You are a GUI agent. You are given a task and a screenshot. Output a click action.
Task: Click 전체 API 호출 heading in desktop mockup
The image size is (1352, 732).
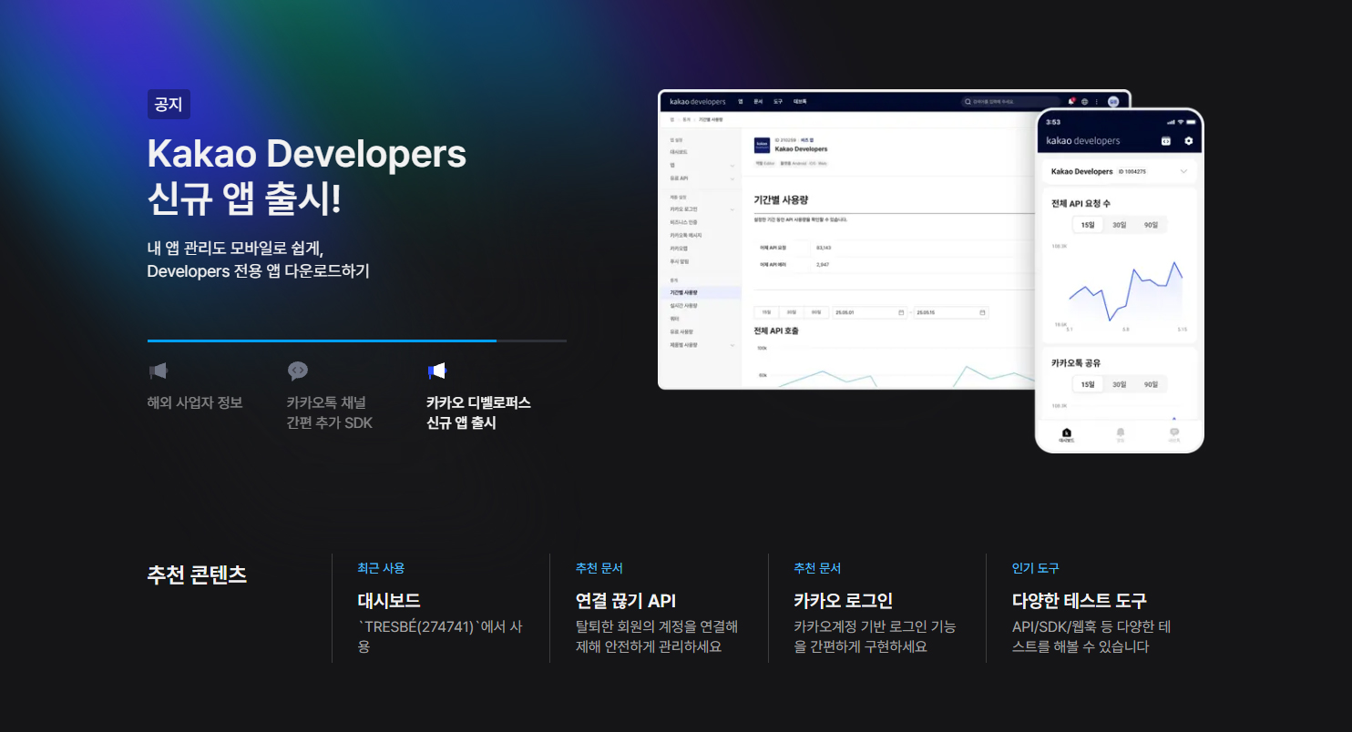776,330
